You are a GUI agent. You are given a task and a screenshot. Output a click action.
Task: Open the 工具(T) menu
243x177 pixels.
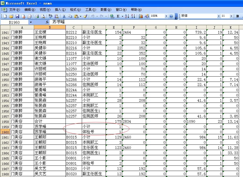[x=90, y=10]
